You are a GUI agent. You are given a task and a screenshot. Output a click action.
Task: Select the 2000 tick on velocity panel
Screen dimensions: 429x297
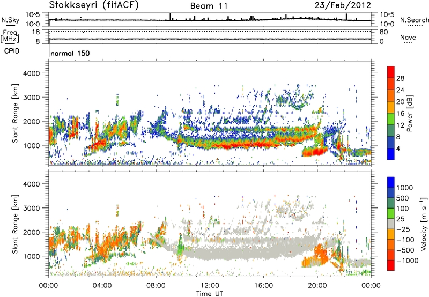point(32,232)
